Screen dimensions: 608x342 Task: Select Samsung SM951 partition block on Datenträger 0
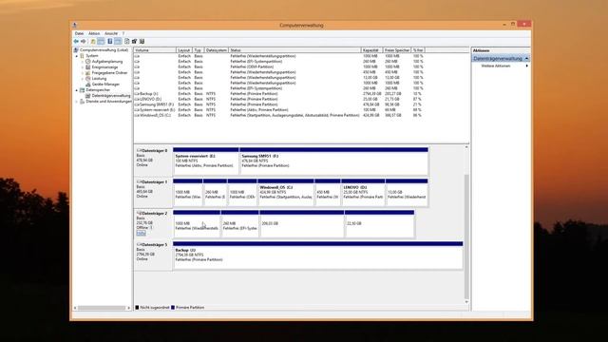[x=333, y=161]
